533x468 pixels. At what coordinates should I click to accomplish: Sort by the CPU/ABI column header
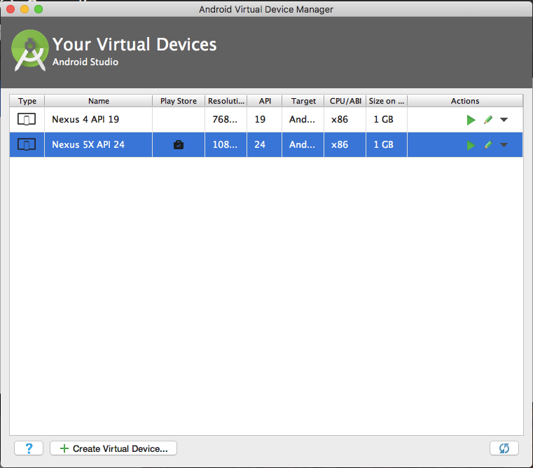[345, 101]
